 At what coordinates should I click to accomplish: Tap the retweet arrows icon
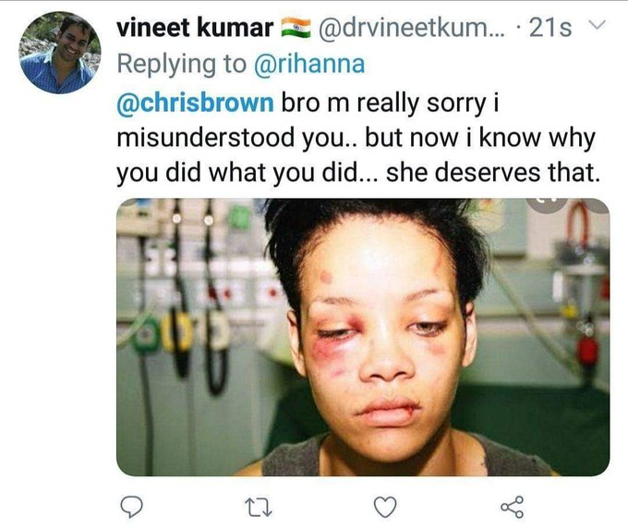point(259,507)
